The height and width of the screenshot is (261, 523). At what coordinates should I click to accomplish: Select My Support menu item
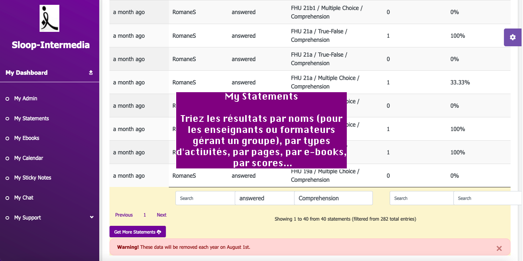pos(27,218)
